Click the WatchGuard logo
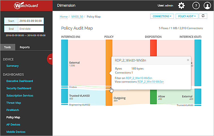 (26, 5)
